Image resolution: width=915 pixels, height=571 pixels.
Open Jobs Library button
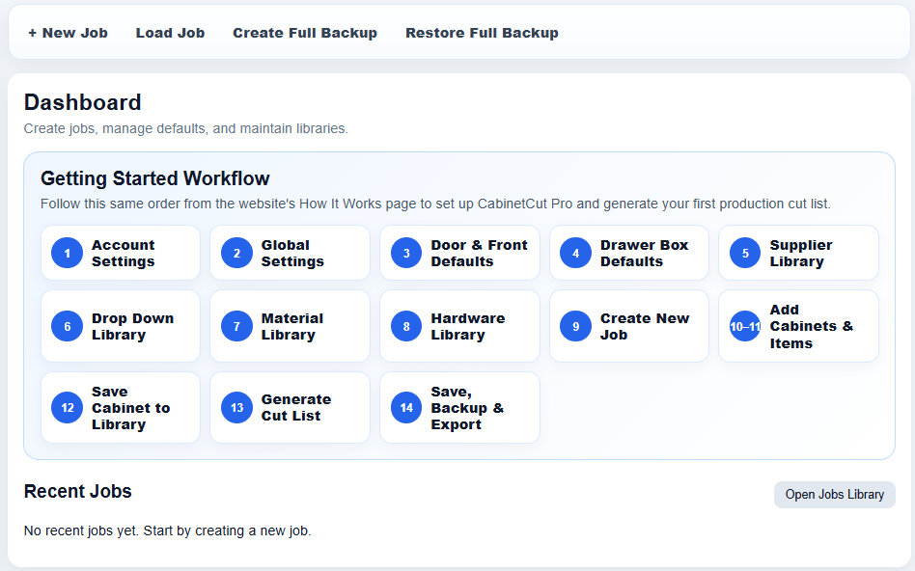tap(835, 495)
